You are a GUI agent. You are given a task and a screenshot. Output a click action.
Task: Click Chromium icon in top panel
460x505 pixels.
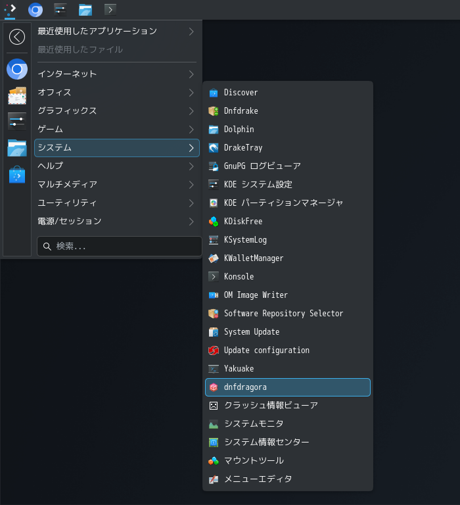pos(35,10)
